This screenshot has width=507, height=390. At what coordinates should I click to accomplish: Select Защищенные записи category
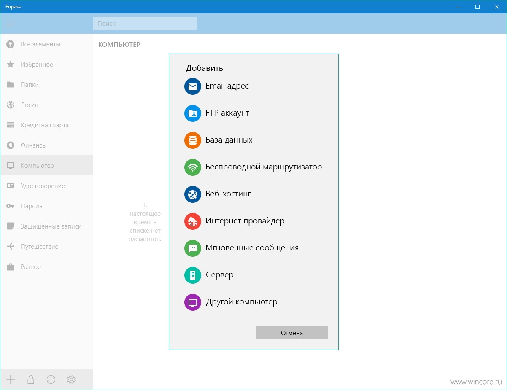point(46,226)
